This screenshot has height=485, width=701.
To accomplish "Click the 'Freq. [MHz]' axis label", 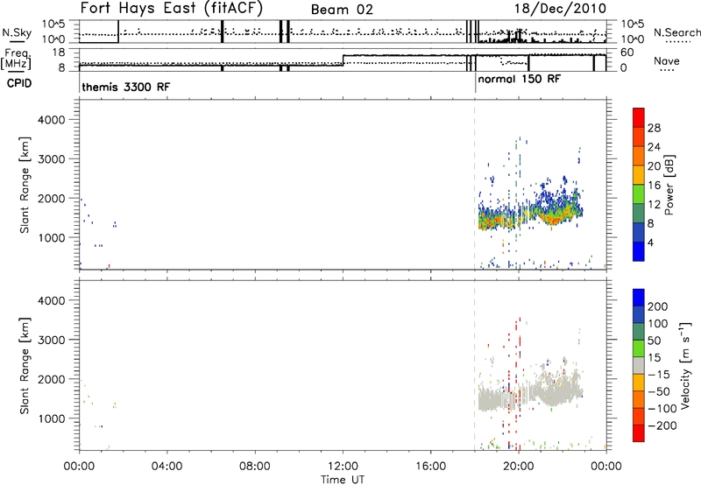I will click(17, 59).
